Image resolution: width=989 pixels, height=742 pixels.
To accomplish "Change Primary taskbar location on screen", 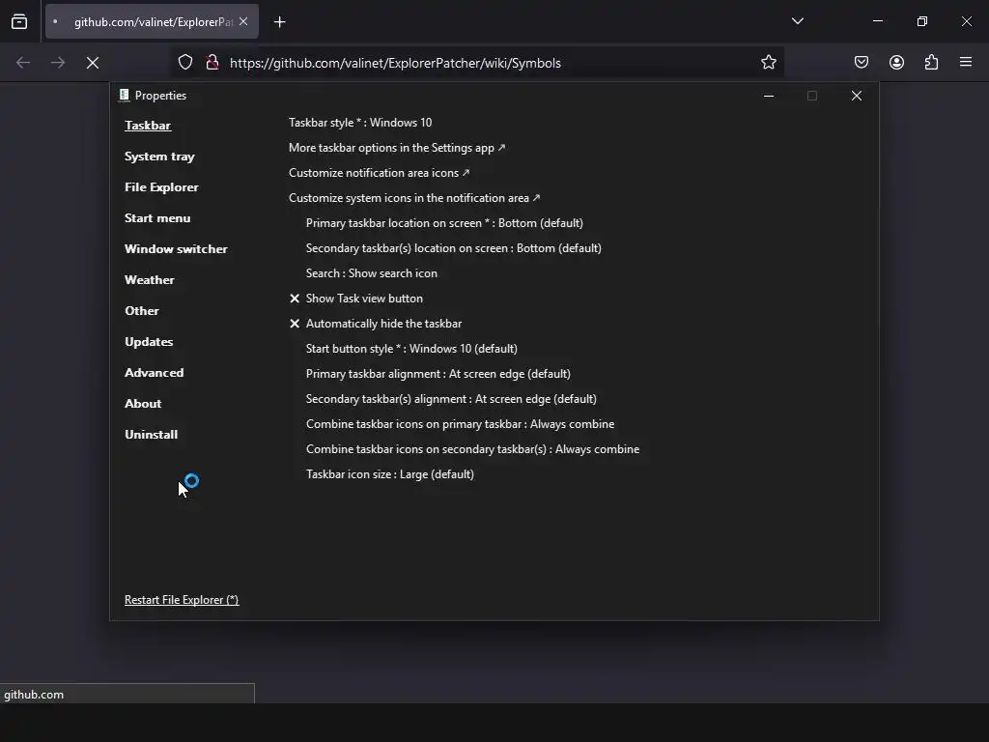I will click(444, 223).
